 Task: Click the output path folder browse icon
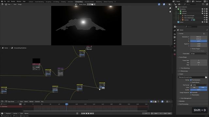pos(206,77)
